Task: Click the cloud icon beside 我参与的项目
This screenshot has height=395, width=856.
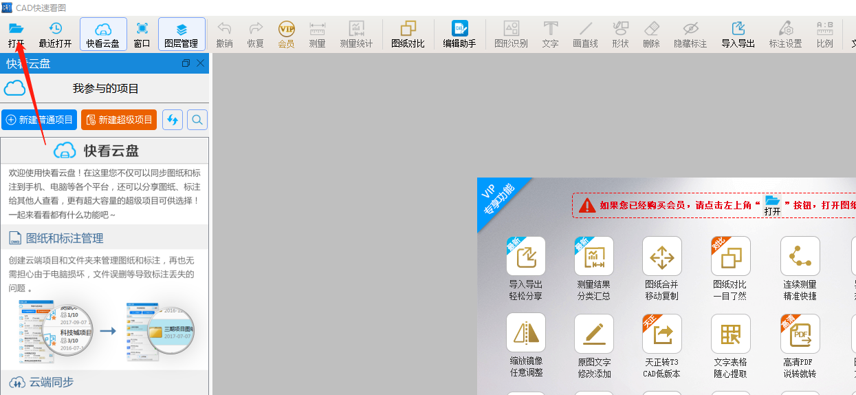Action: tap(15, 88)
